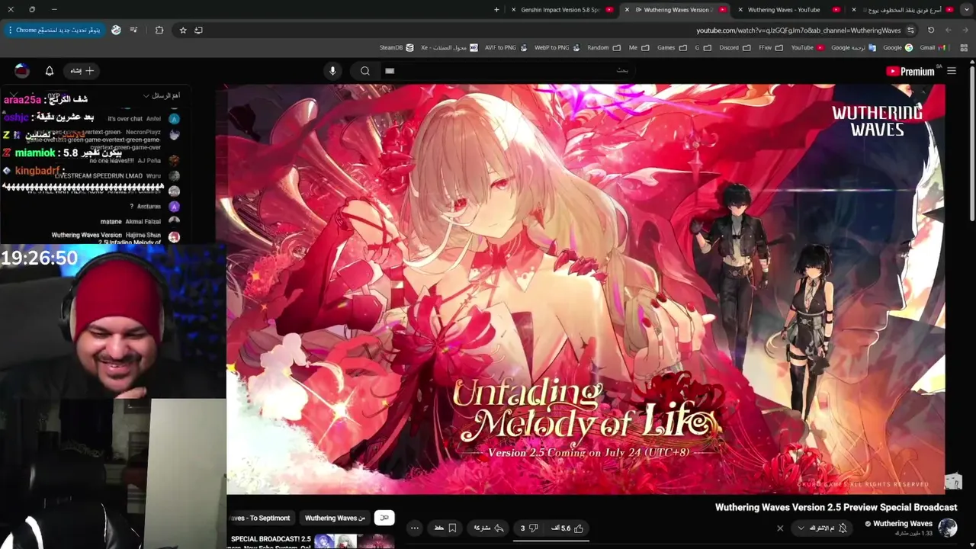Open Anfel's avatar in chat
This screenshot has width=976, height=549.
(x=174, y=119)
